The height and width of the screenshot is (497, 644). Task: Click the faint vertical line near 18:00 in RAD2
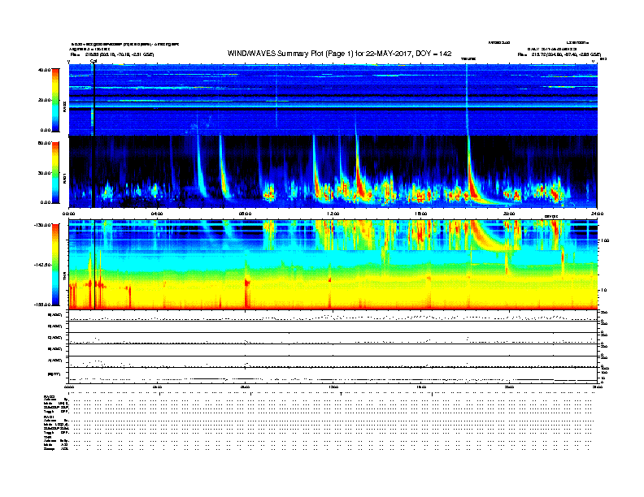[x=467, y=98]
